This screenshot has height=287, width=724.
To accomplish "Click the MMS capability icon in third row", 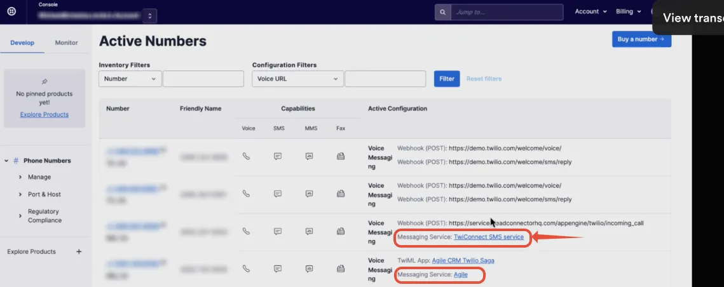I will 309,231.
